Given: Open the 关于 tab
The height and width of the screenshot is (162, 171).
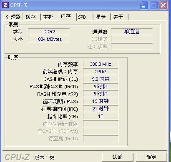Looking at the screenshot, I should coord(119,17).
